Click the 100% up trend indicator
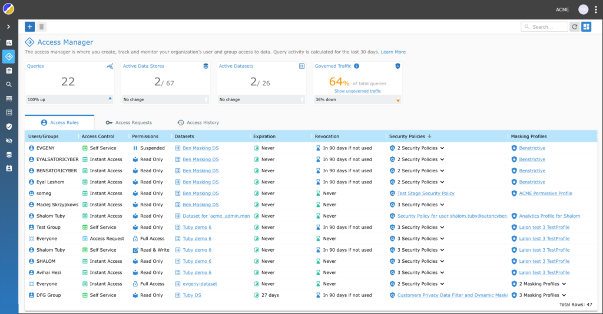Screen dimensions: 603x314 tap(69, 99)
